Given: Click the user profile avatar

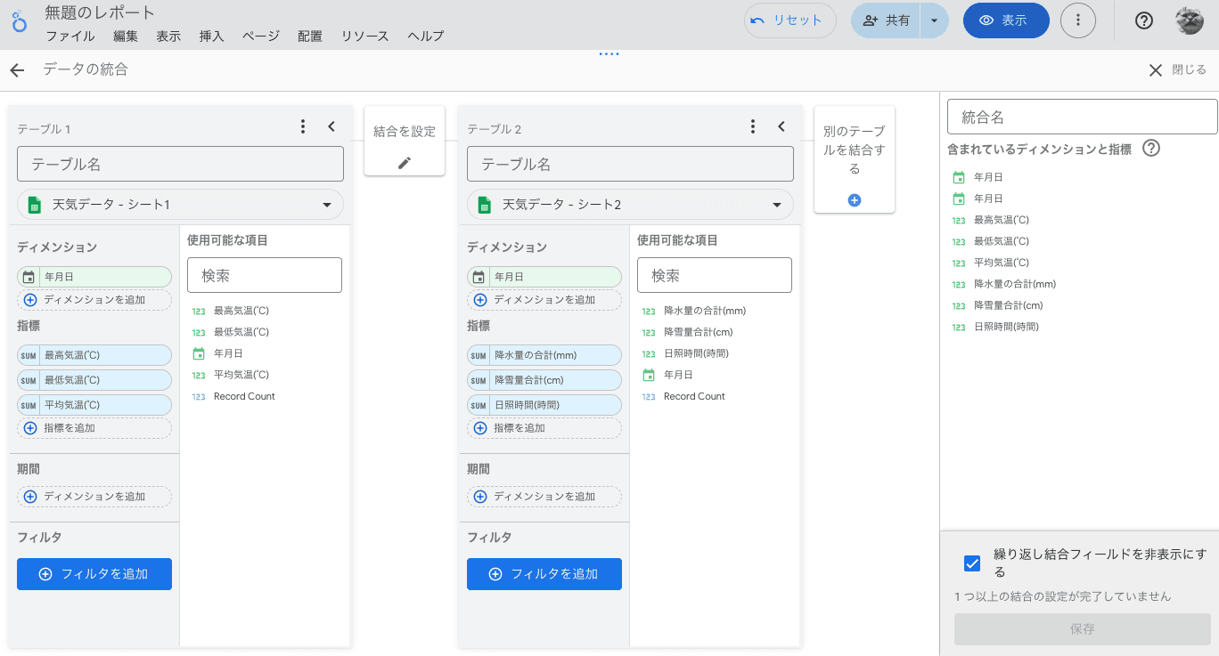Looking at the screenshot, I should click(1190, 20).
